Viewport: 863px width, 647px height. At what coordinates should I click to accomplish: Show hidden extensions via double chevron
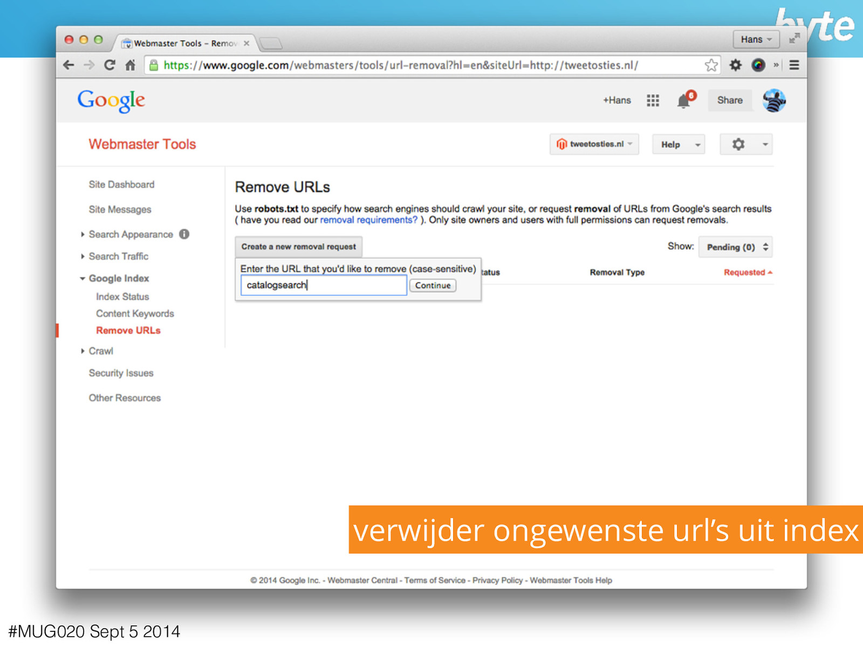coord(776,65)
